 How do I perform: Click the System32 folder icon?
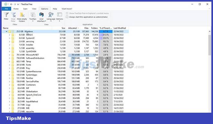click(13, 38)
